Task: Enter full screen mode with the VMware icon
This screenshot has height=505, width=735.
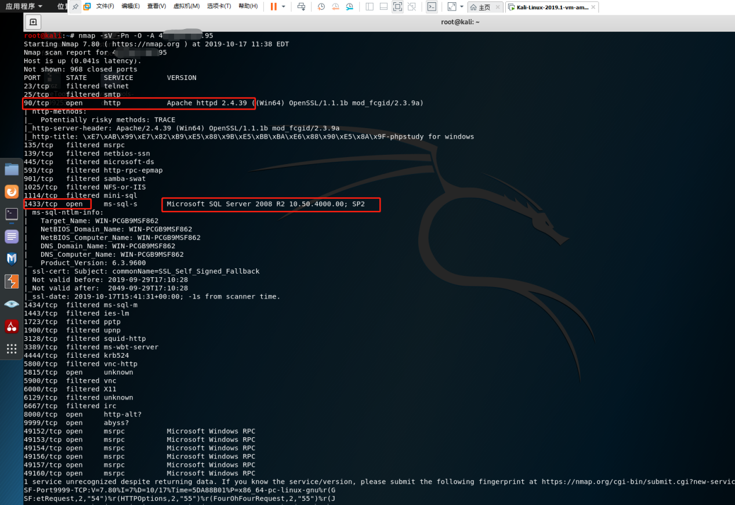Action: pyautogui.click(x=397, y=6)
